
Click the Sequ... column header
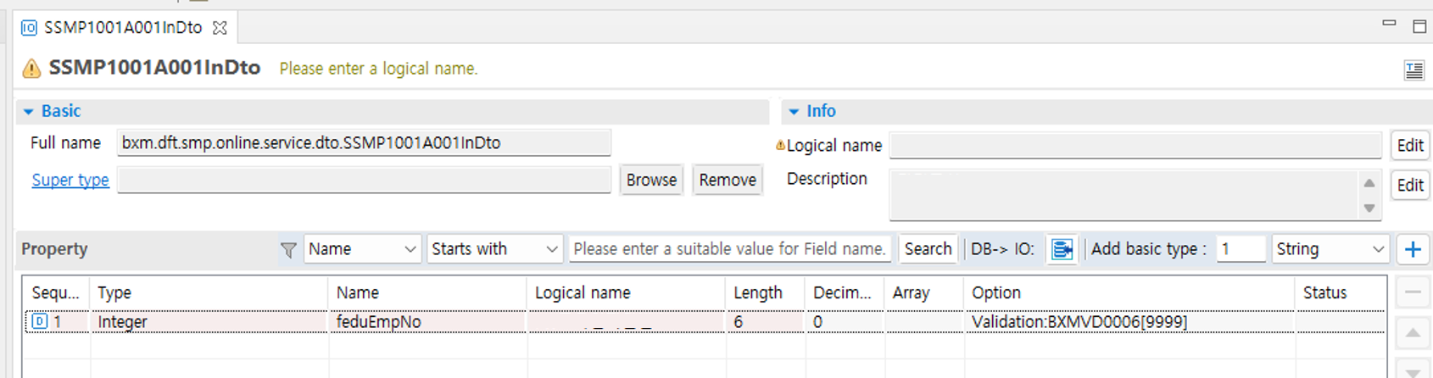56,292
